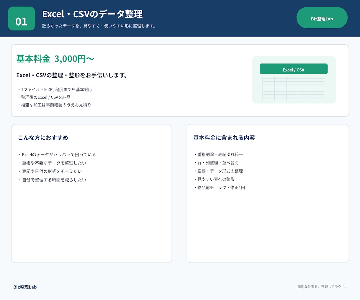Click the Excel / CSV spreadsheet illustration

pos(294,80)
